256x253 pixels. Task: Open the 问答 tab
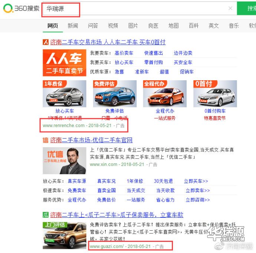pyautogui.click(x=93, y=26)
